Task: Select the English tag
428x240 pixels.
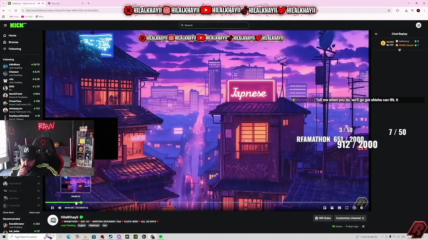Action: pos(82,225)
